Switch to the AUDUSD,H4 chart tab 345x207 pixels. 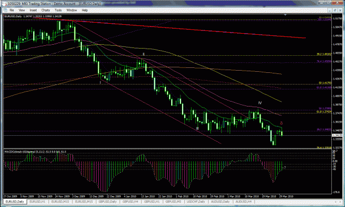pyautogui.click(x=243, y=201)
